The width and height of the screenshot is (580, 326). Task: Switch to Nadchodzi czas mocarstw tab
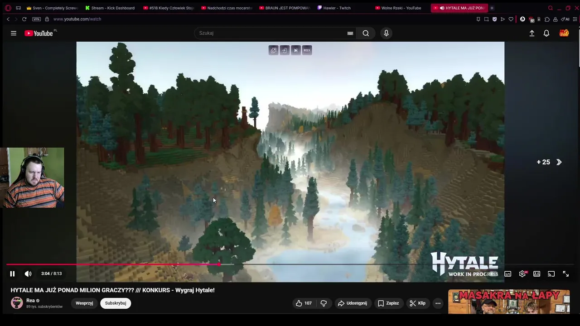(226, 8)
